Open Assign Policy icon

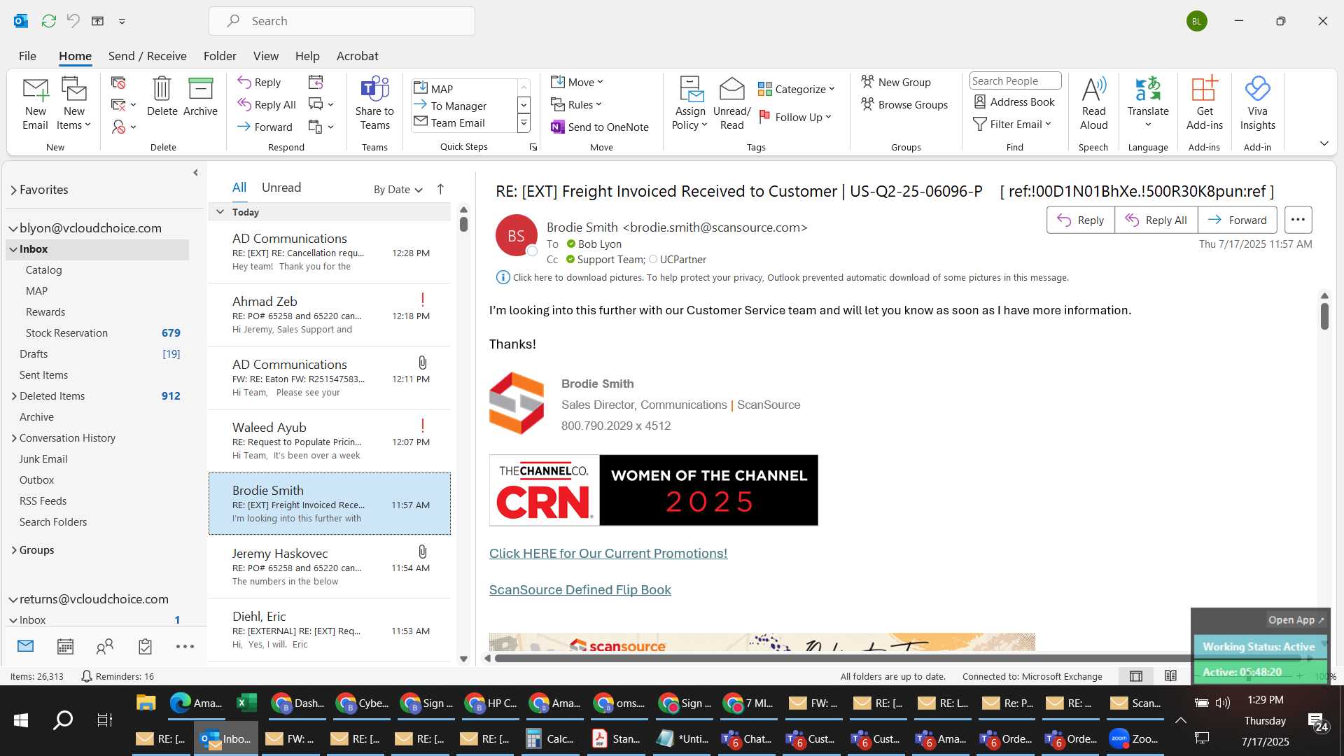coord(690,104)
